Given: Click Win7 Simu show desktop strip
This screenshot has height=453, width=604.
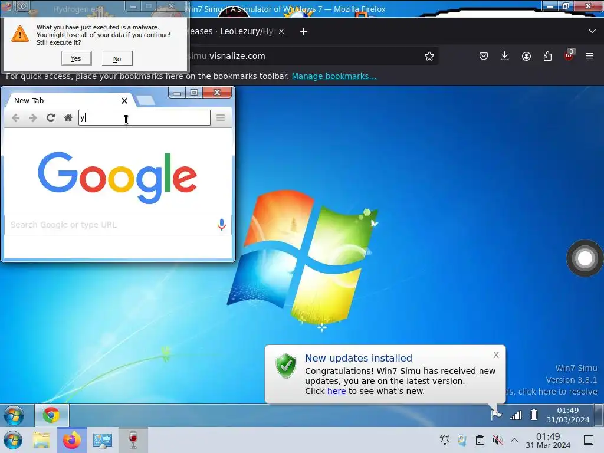Looking at the screenshot, I should point(599,415).
